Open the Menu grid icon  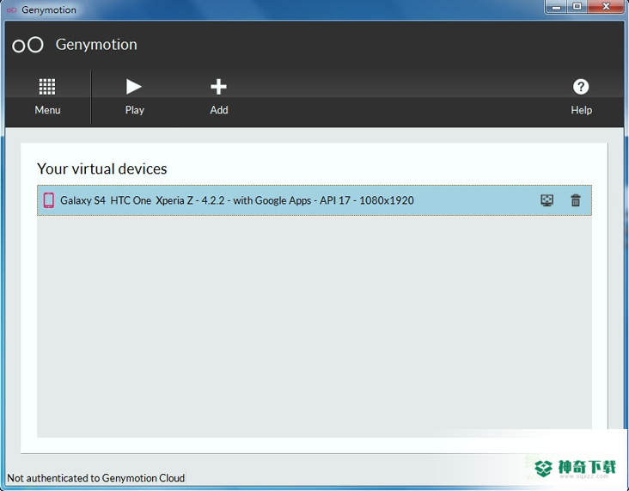click(x=47, y=87)
